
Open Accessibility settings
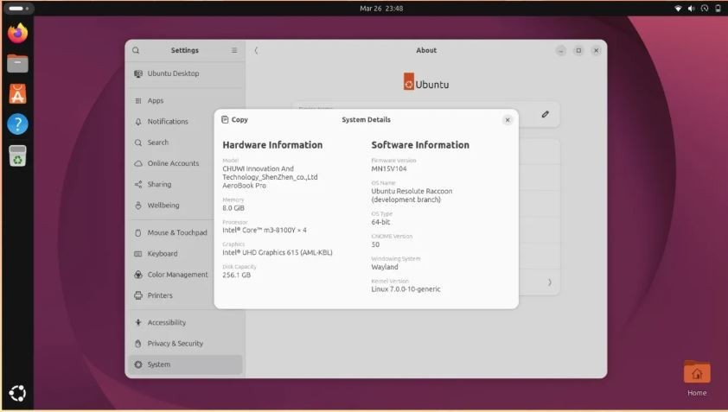tap(185, 322)
